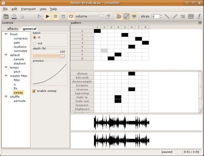Select permute in the tree
Screen dimensions: 204x156
click(20, 101)
